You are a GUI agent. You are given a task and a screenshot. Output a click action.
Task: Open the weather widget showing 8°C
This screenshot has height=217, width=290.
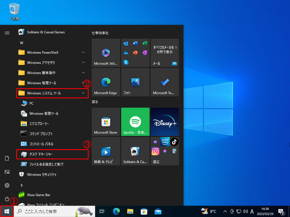point(209,211)
